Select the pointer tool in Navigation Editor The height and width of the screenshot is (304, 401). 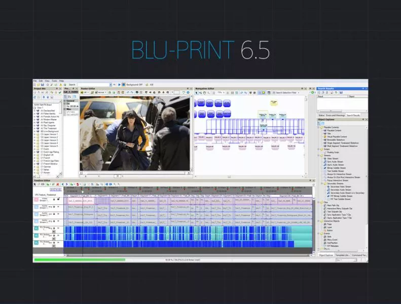click(x=196, y=93)
